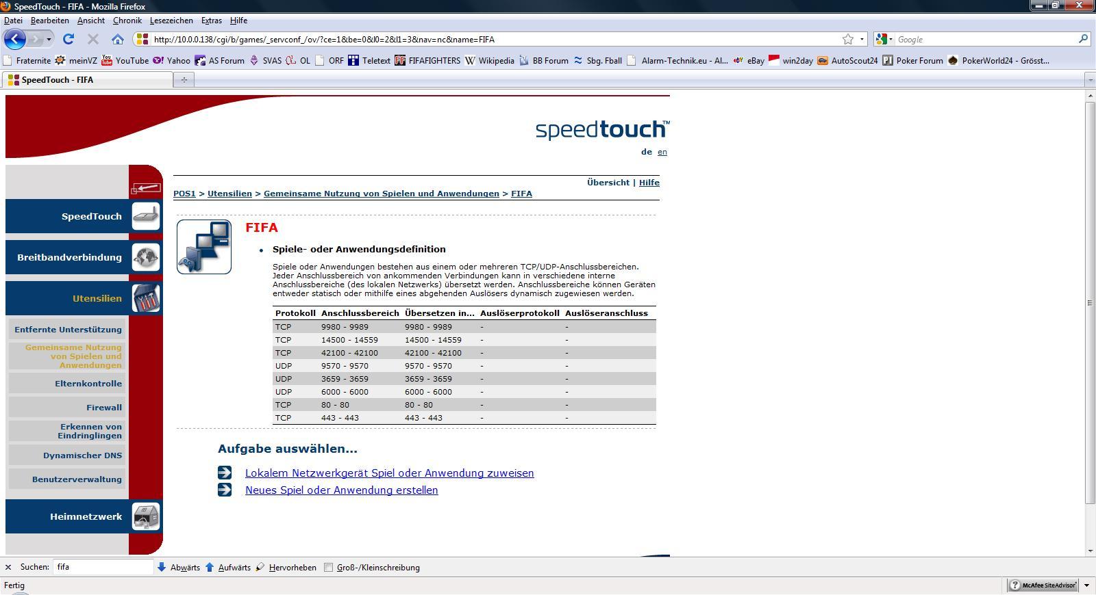1096x595 pixels.
Task: Open the Extras menu
Action: coord(211,21)
